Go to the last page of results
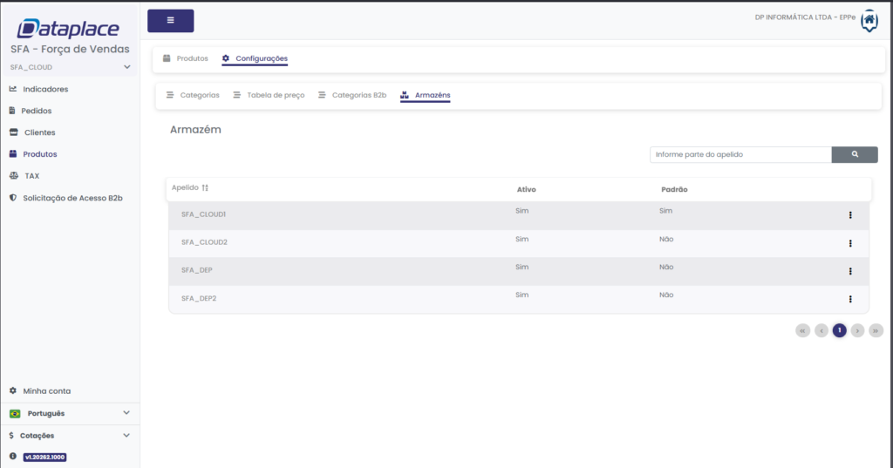This screenshot has width=893, height=468. click(876, 330)
